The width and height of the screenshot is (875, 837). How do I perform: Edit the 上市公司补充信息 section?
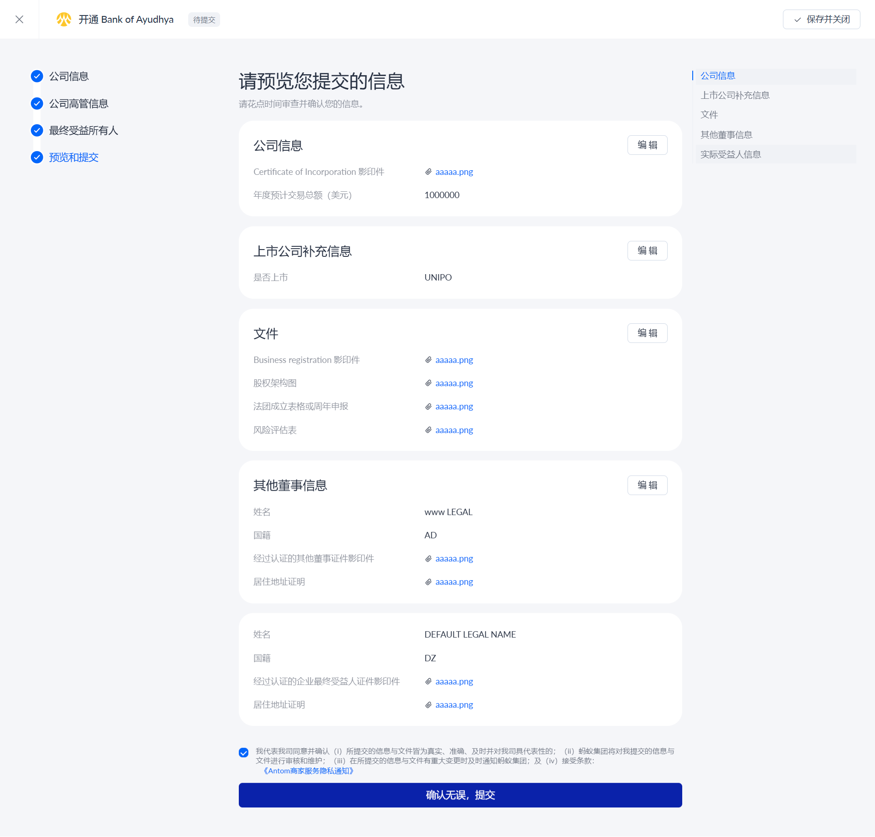coord(647,250)
